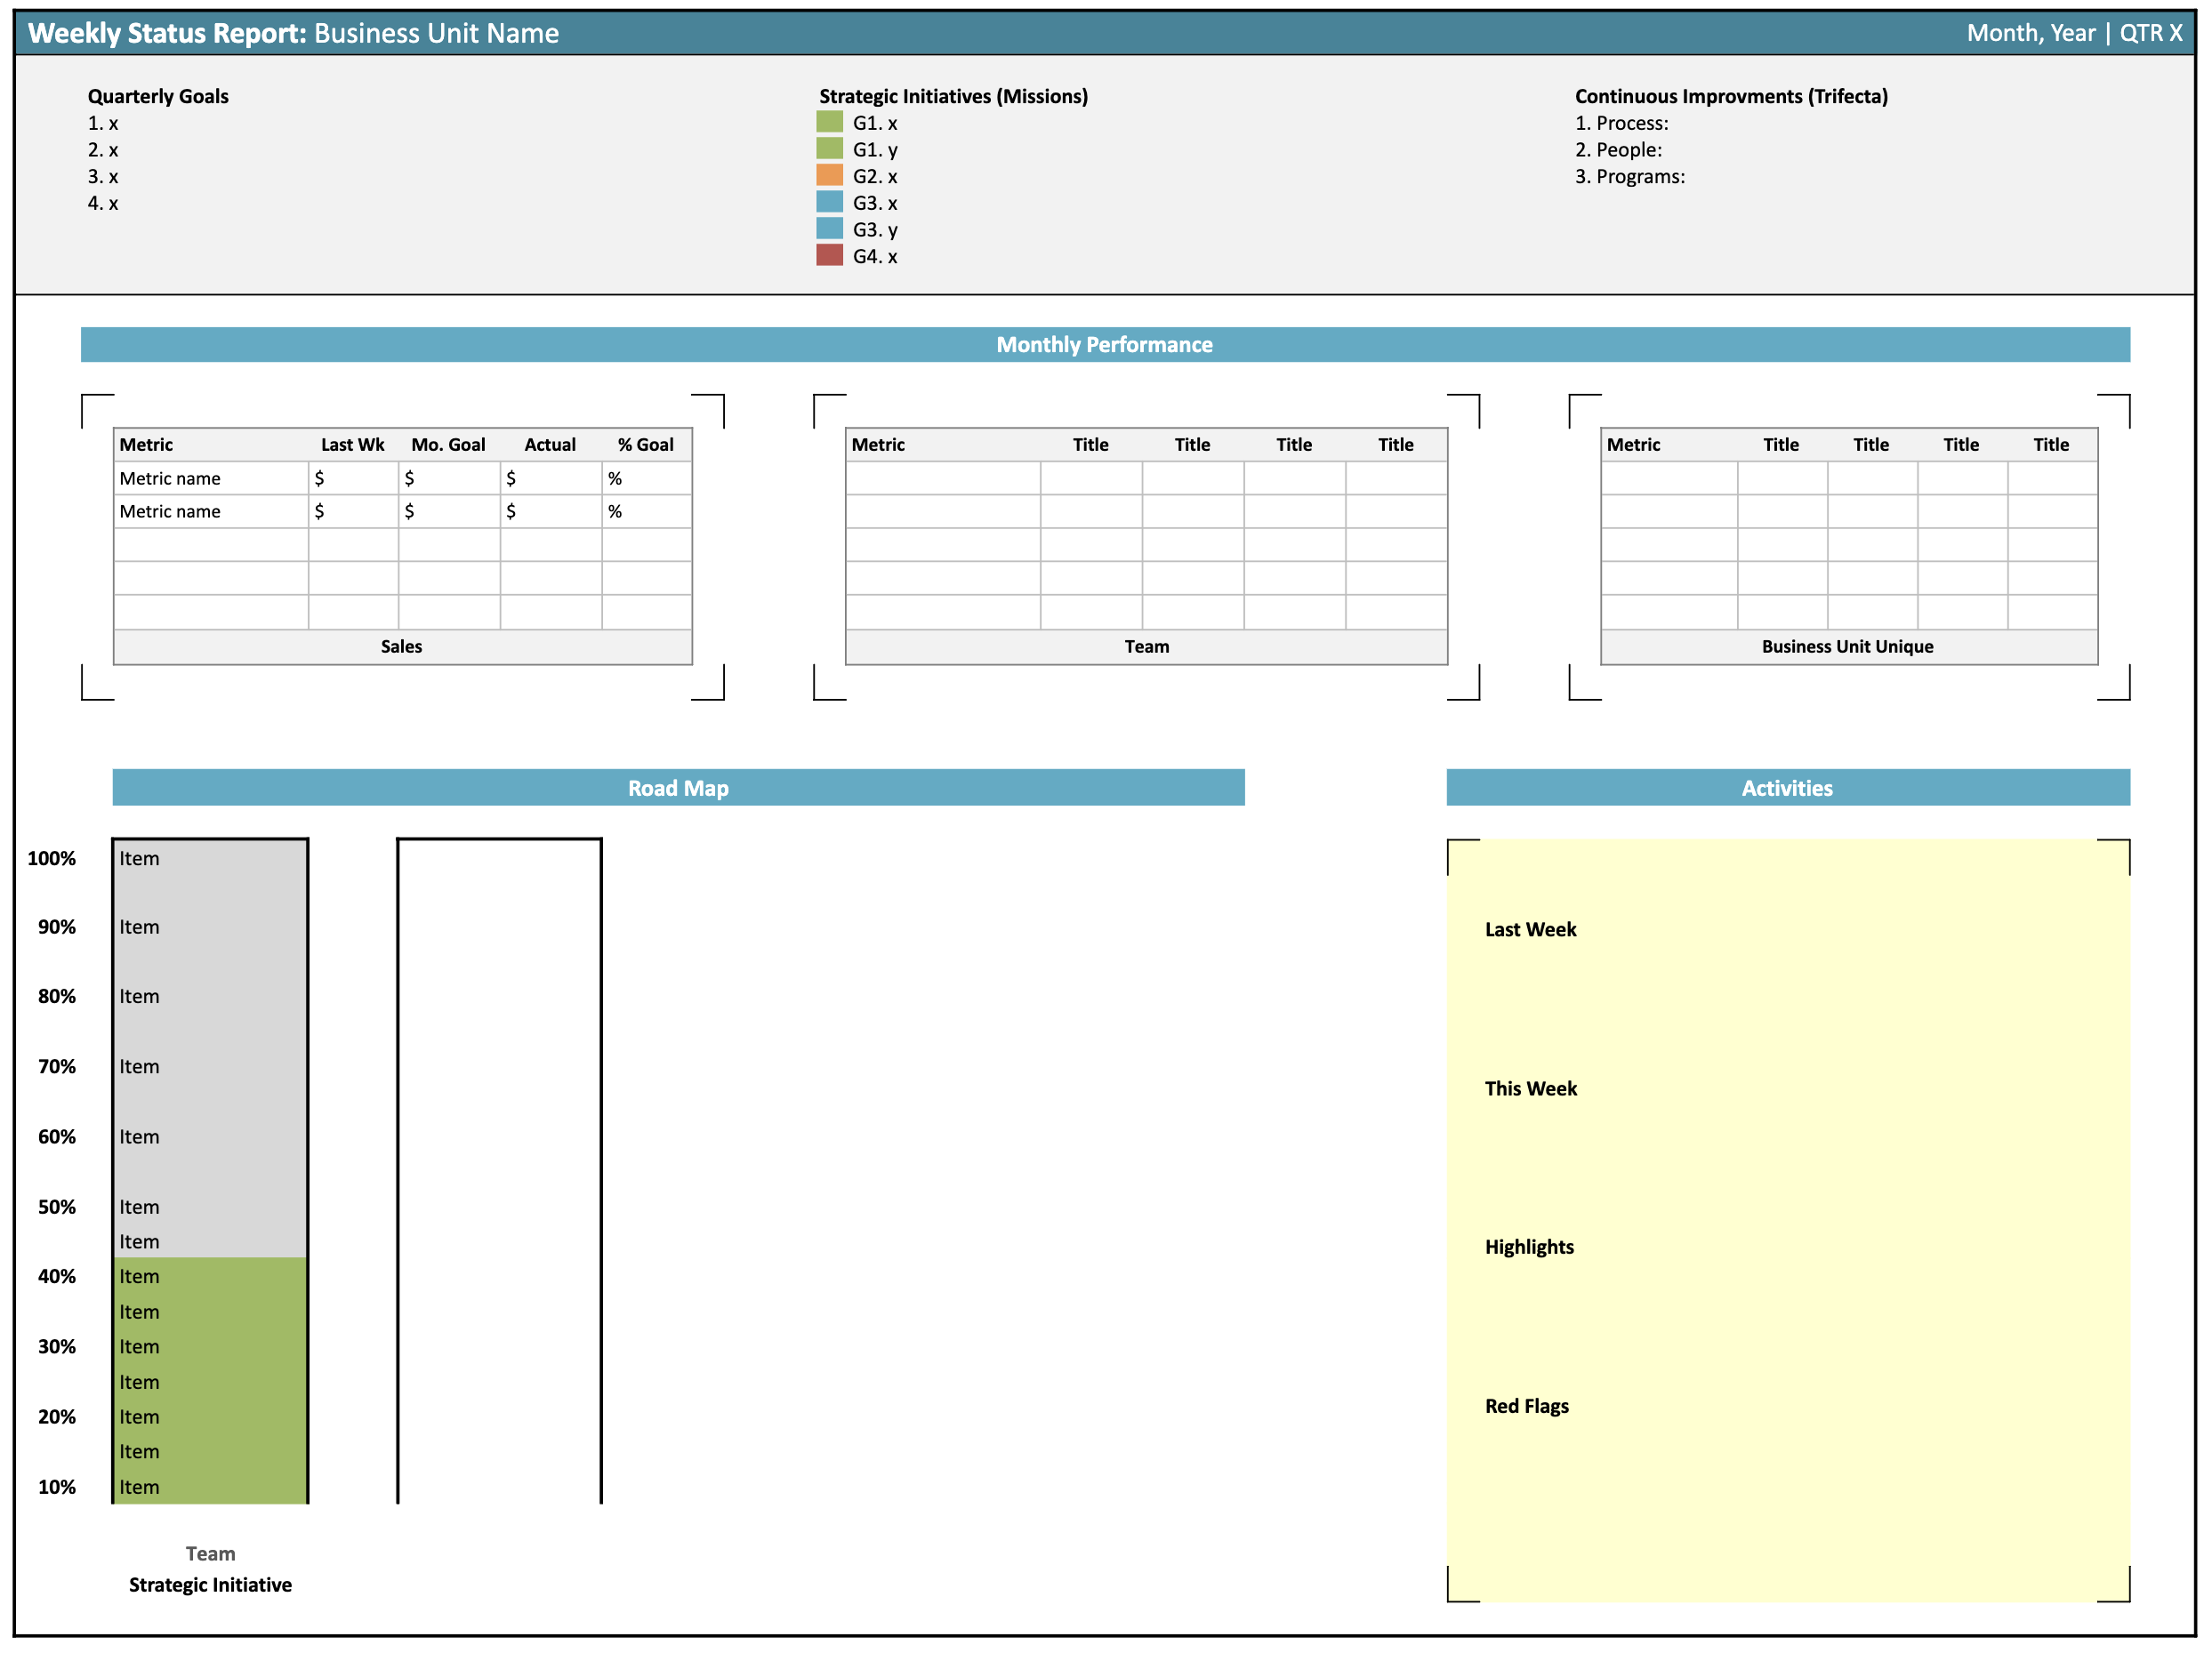Click the Monthly Performance section banner

click(x=1105, y=344)
